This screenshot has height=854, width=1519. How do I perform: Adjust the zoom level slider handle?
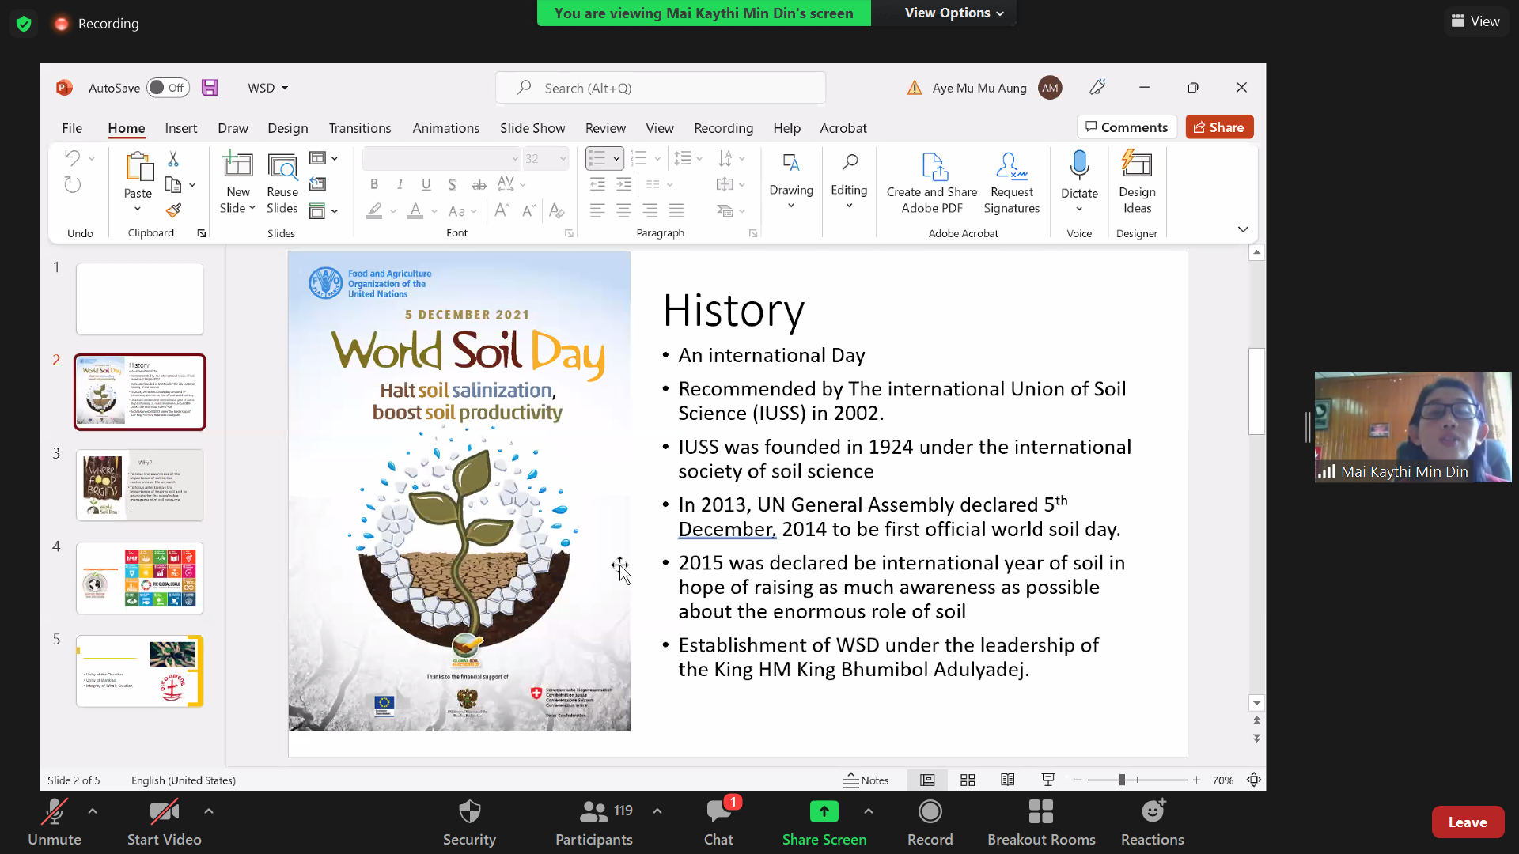pos(1121,780)
